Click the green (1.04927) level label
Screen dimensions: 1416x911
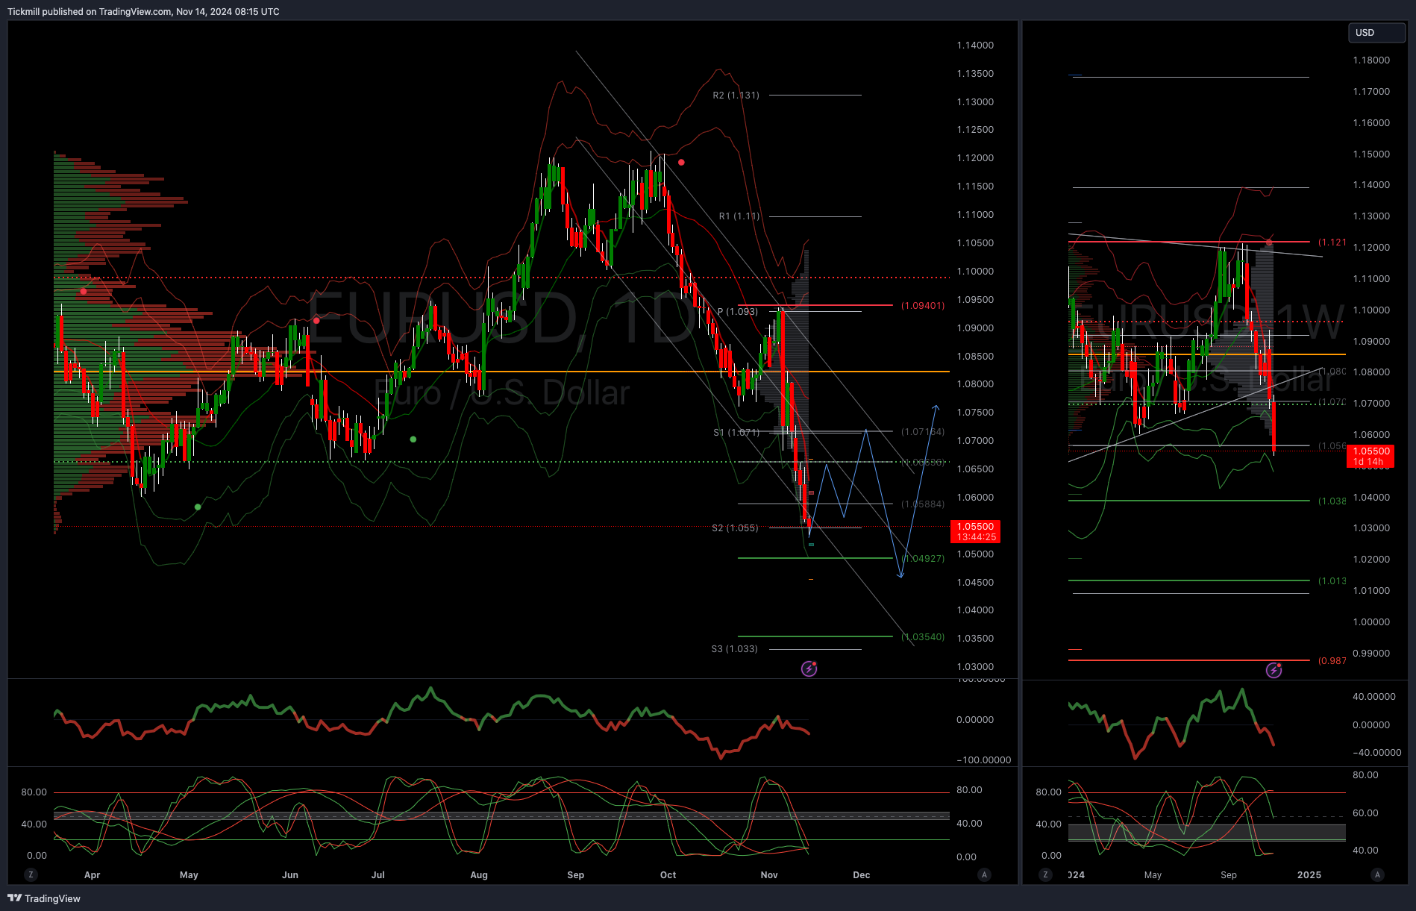click(x=923, y=559)
